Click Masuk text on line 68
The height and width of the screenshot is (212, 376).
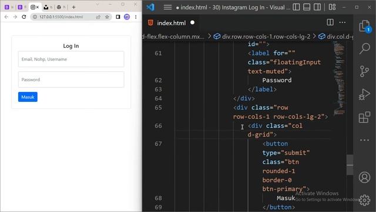286,198
